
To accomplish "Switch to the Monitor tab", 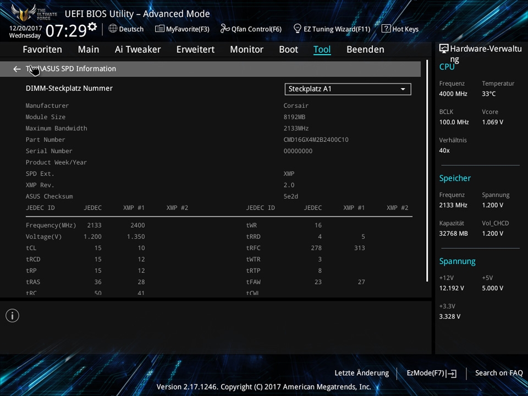I will click(247, 50).
